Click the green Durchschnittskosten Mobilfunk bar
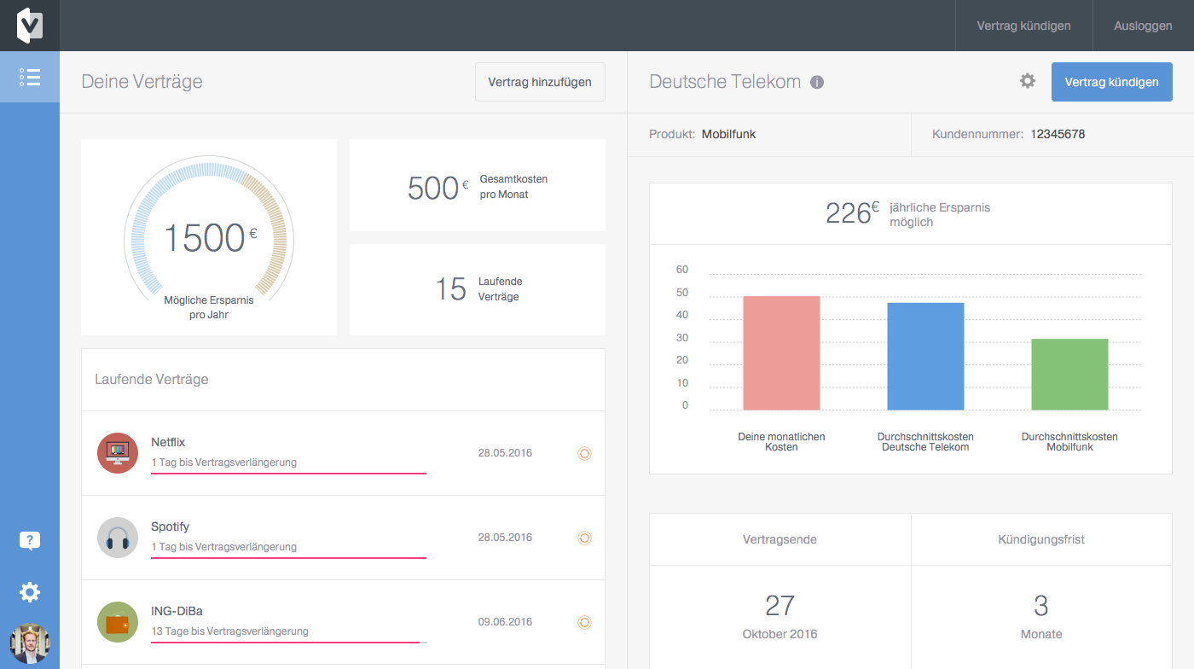 coord(1069,375)
